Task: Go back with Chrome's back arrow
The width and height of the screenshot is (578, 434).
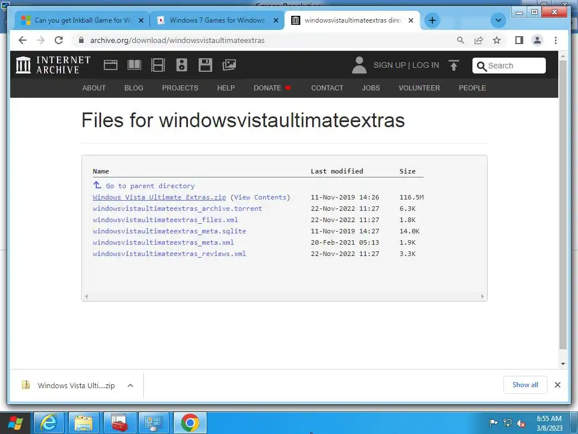Action: (x=23, y=40)
